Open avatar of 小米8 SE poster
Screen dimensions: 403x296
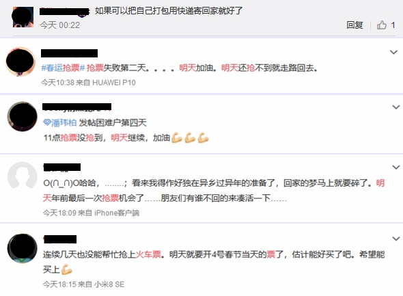tap(23, 248)
